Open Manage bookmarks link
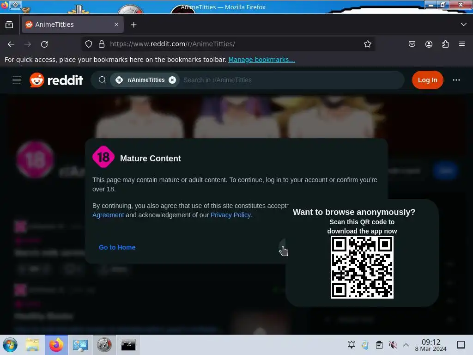473x355 pixels. 261,60
